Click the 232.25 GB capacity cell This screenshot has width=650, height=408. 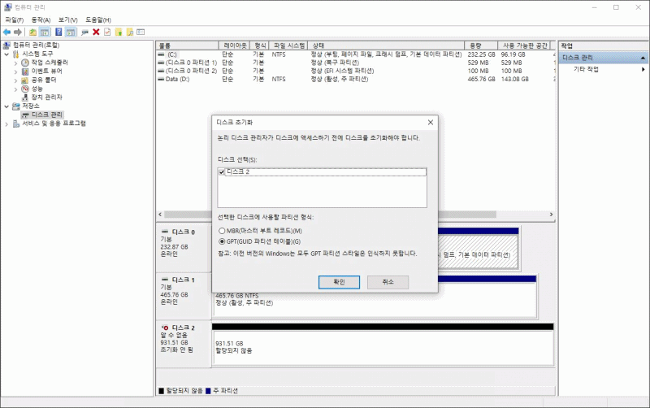(481, 54)
